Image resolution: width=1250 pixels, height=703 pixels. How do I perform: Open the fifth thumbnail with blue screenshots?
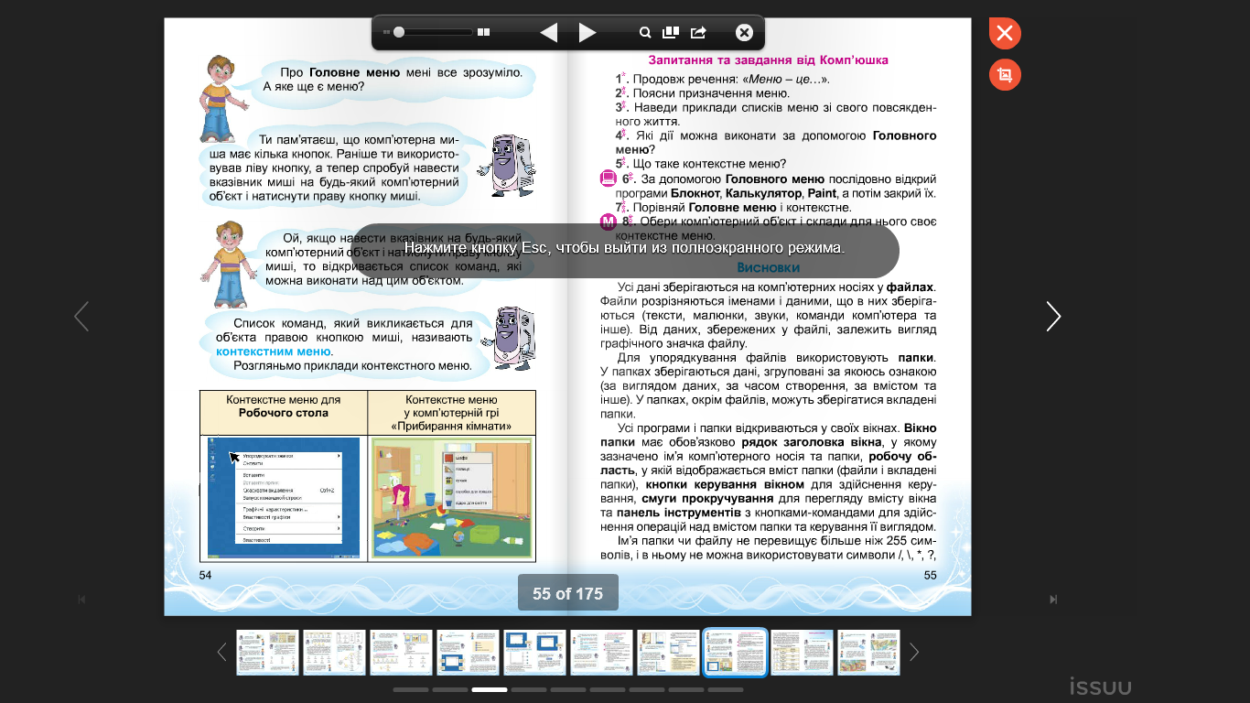[x=534, y=653]
